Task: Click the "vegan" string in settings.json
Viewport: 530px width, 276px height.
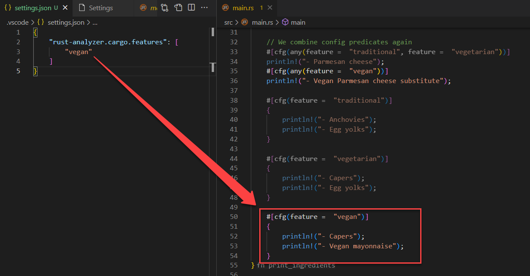Action: point(78,52)
